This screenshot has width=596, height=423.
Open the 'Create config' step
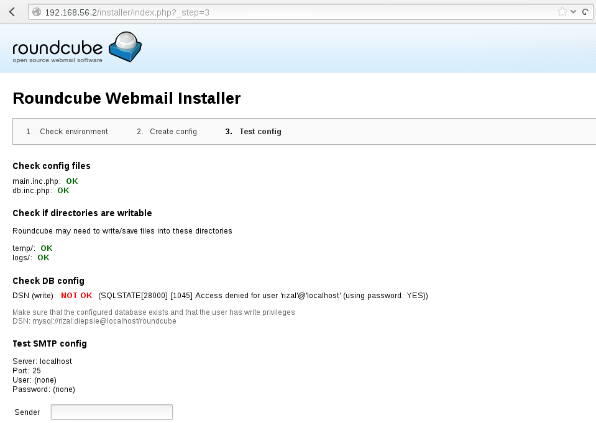(173, 132)
